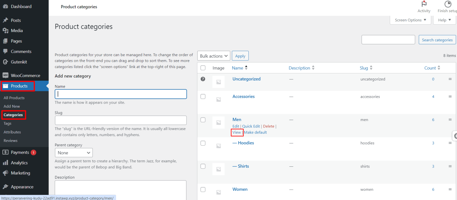Tick the checkbox for the Women category
Screen dimensions: 457x200
(203, 189)
